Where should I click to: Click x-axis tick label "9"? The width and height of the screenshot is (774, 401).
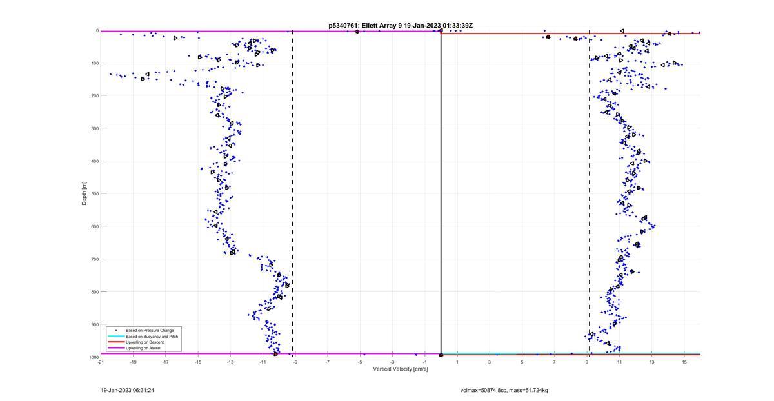pos(587,362)
